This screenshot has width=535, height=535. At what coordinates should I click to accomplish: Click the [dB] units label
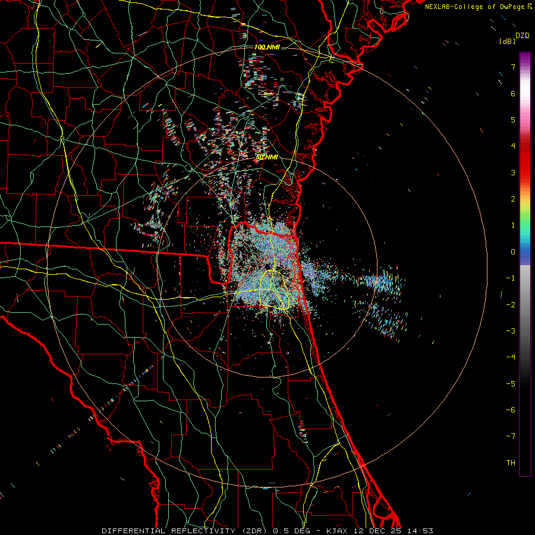click(508, 41)
